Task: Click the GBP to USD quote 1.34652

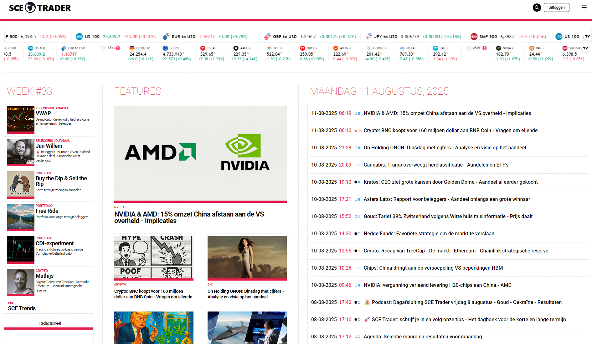Action: [308, 37]
